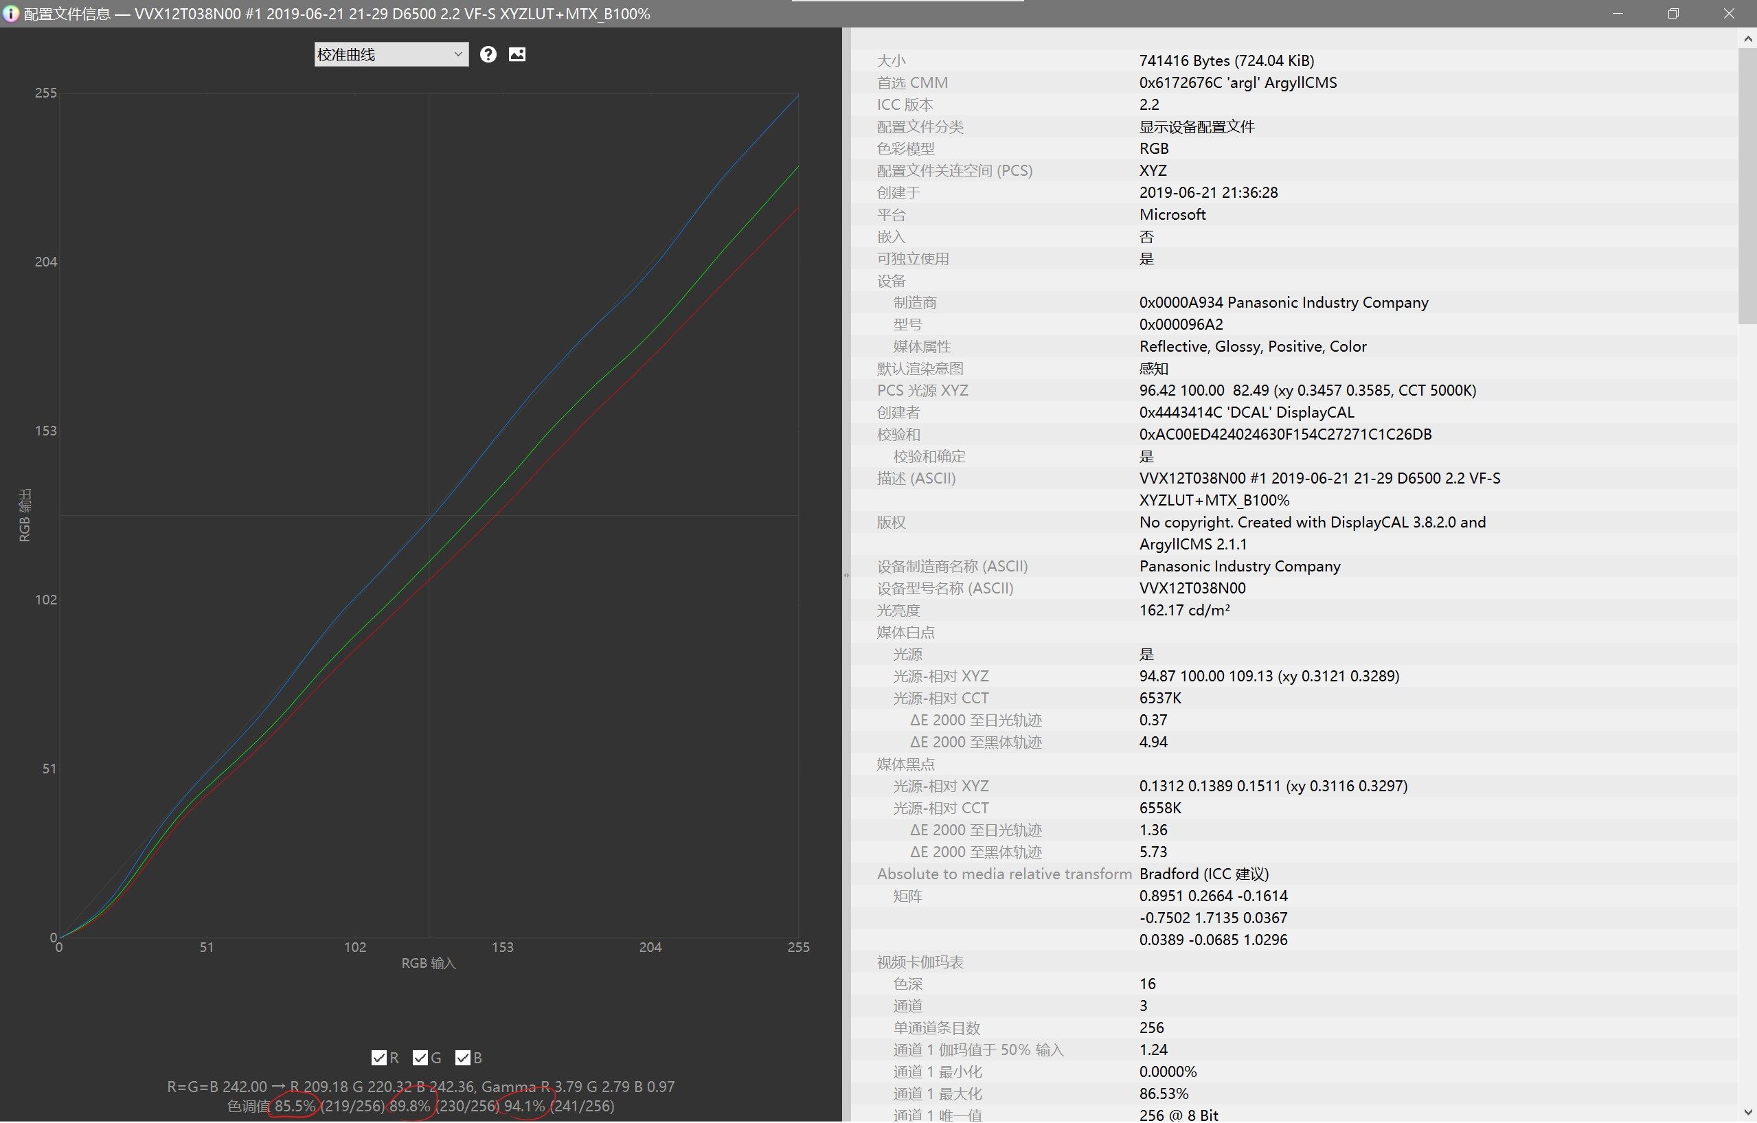Screen dimensions: 1757x1123
Task: Toggle the B channel checkbox
Action: click(462, 1058)
